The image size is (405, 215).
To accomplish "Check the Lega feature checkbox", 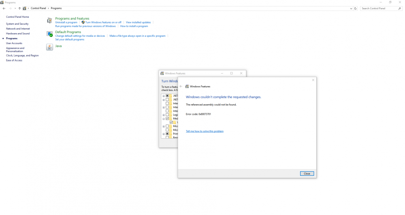I will 167,115.
